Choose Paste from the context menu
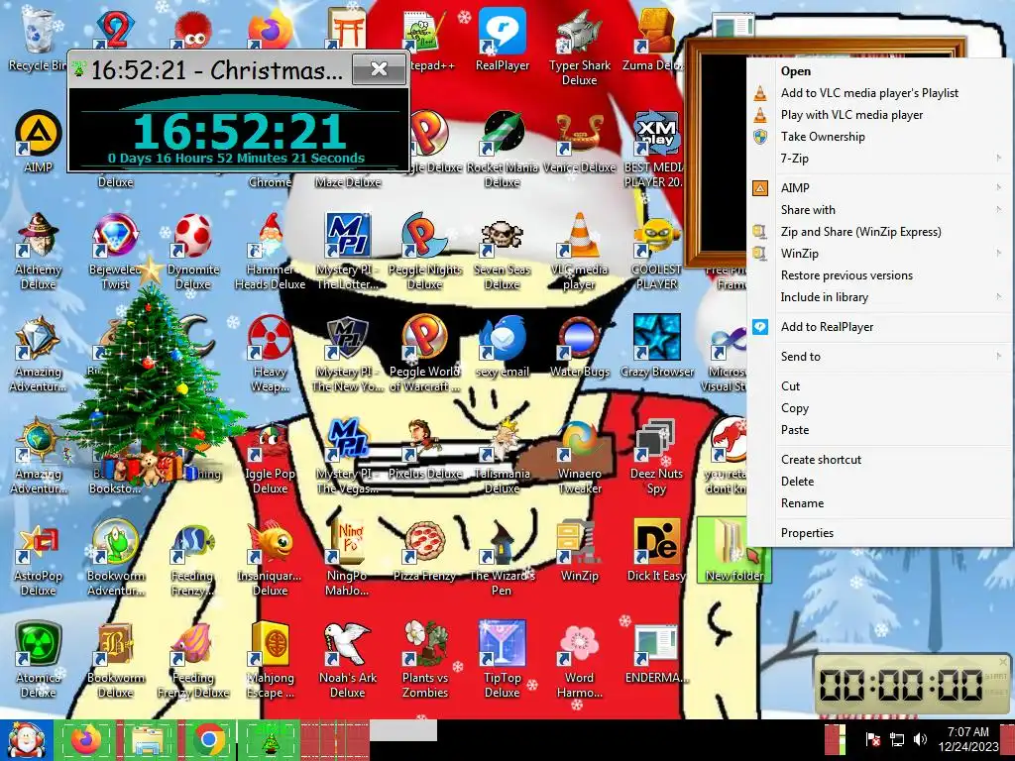This screenshot has width=1015, height=761. click(x=880, y=430)
